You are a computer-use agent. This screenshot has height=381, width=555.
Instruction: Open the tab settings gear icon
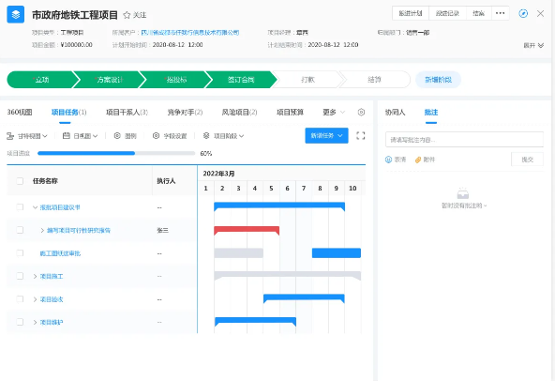click(x=361, y=112)
